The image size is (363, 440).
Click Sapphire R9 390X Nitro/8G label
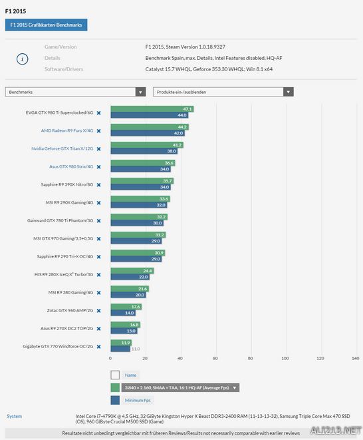tap(67, 184)
